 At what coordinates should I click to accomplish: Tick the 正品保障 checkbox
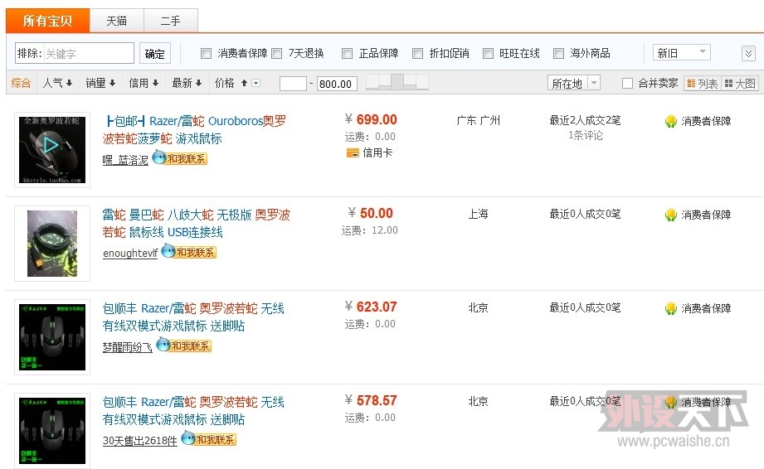tap(347, 53)
